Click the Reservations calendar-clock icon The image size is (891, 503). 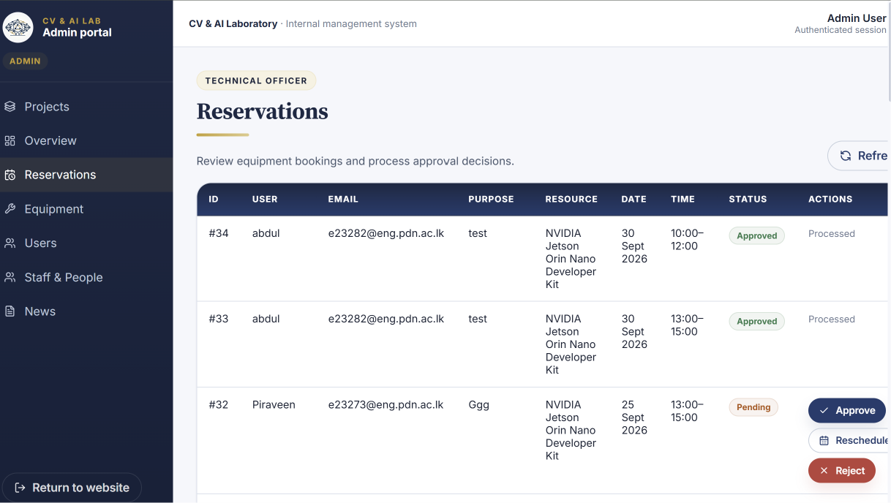click(x=10, y=175)
